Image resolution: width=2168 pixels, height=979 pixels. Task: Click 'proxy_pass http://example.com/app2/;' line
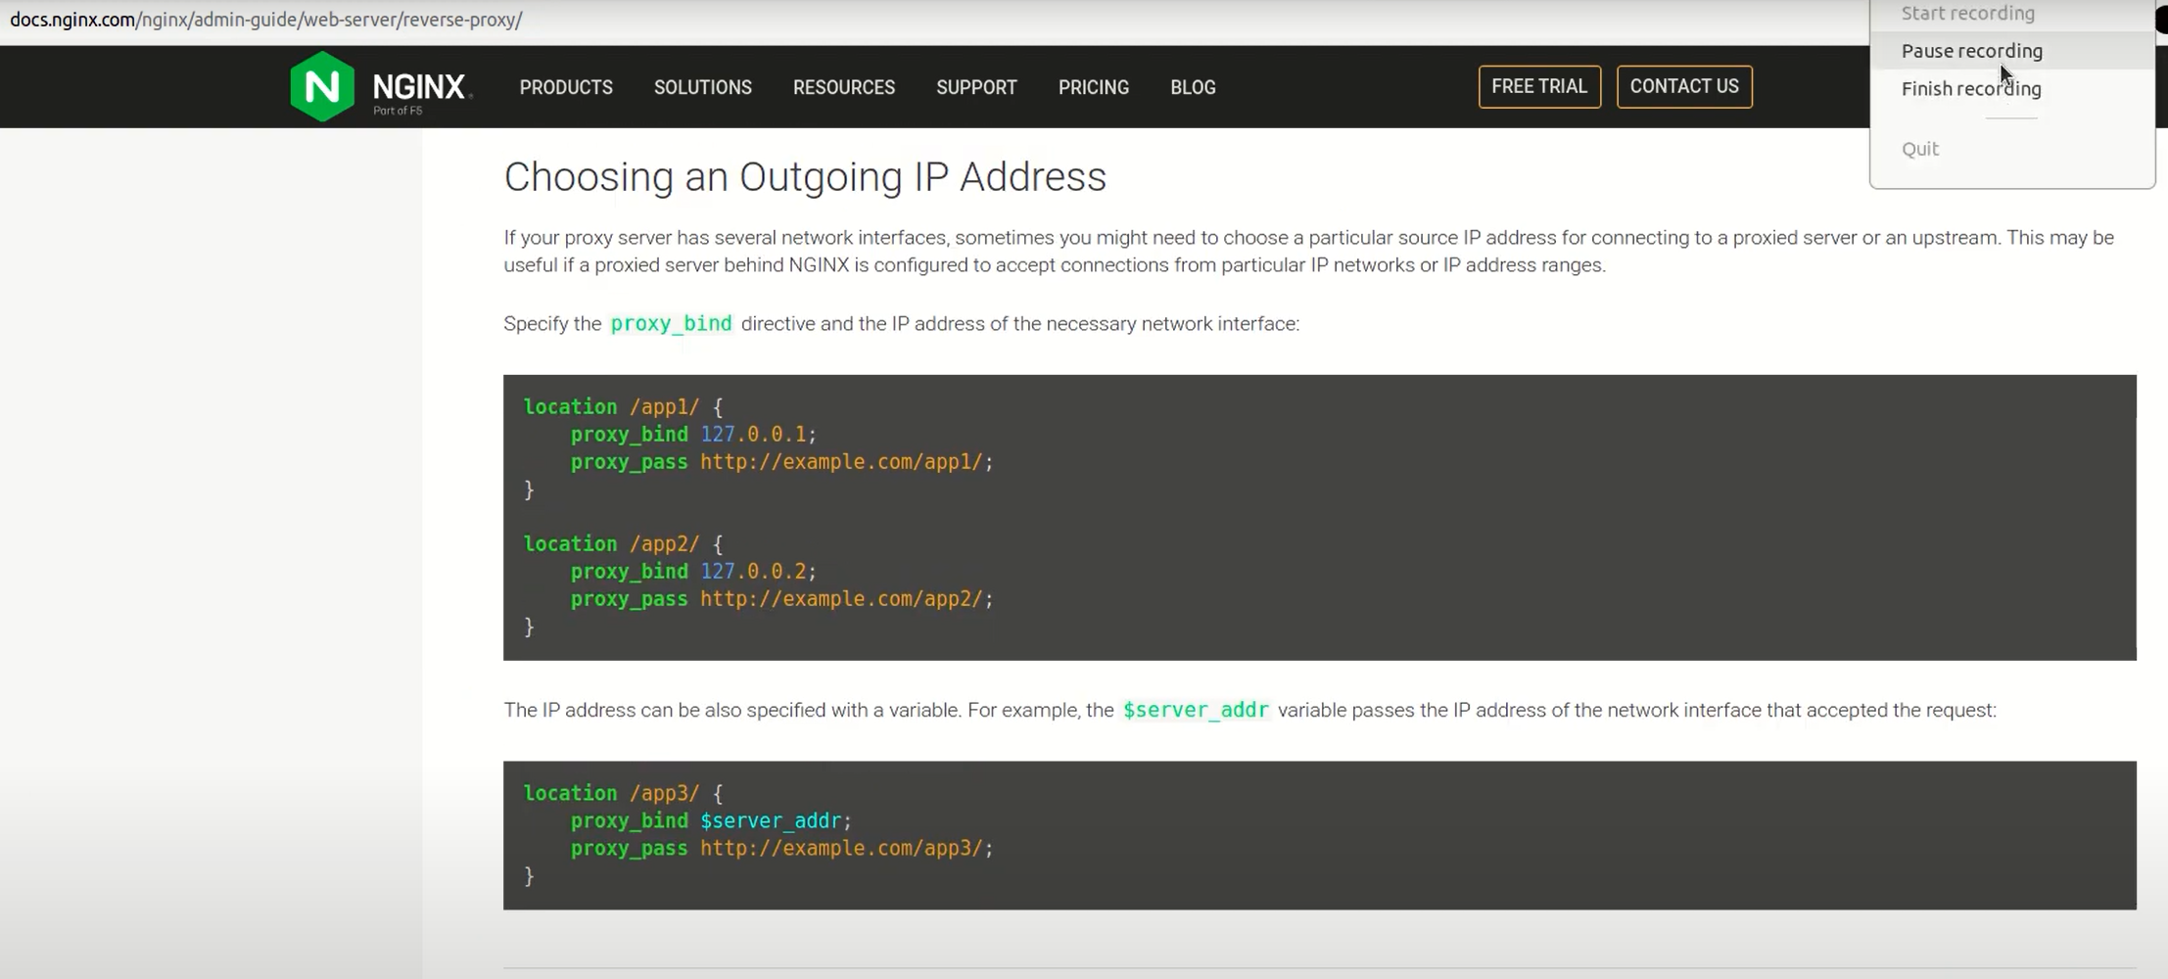[781, 598]
